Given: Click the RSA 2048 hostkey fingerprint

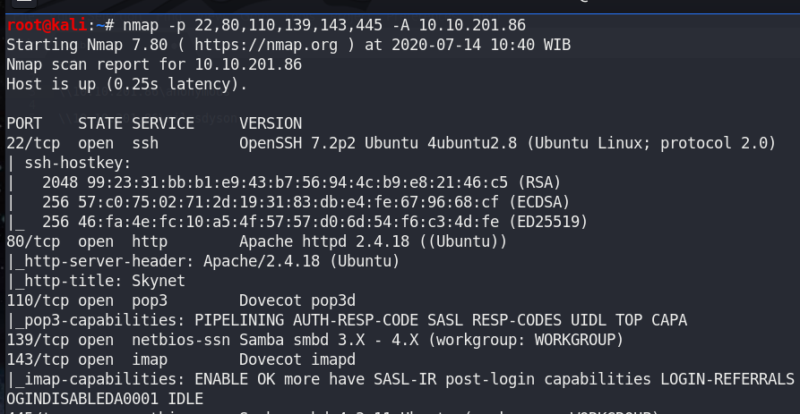Looking at the screenshot, I should pos(302,182).
